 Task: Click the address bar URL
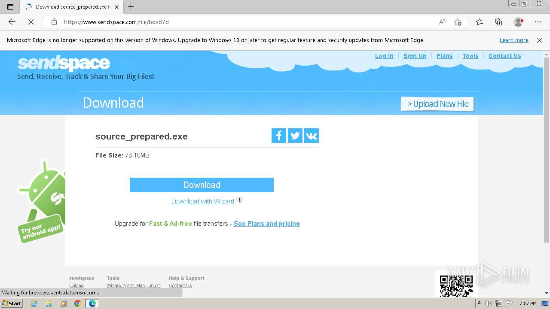tap(116, 22)
